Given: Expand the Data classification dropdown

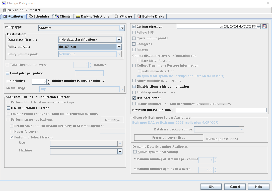Looking at the screenshot, I should click(x=119, y=40).
